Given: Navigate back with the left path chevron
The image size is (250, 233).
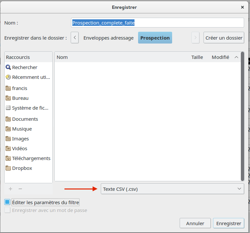Looking at the screenshot, I should tap(75, 38).
